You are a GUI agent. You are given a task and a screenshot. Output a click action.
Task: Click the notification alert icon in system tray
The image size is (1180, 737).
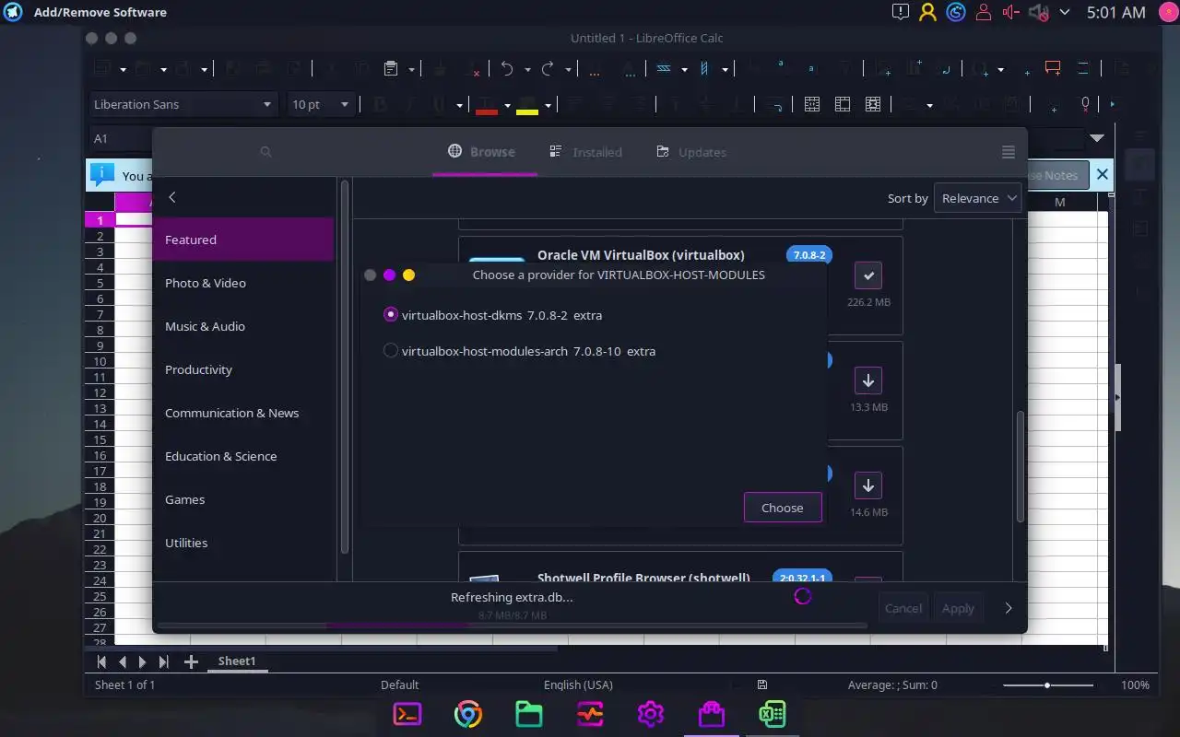[x=901, y=12]
